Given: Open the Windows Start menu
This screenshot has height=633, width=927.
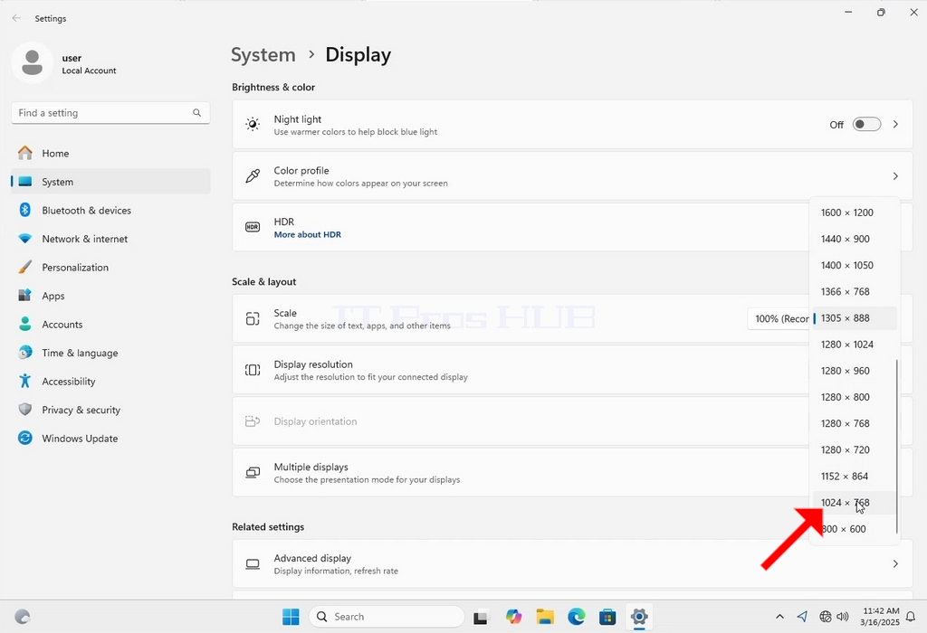Looking at the screenshot, I should click(x=291, y=617).
